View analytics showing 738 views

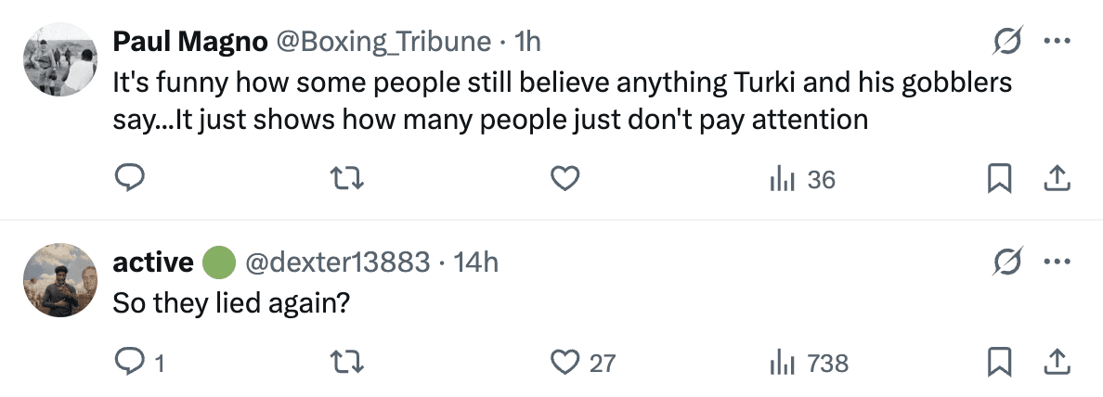(x=810, y=363)
